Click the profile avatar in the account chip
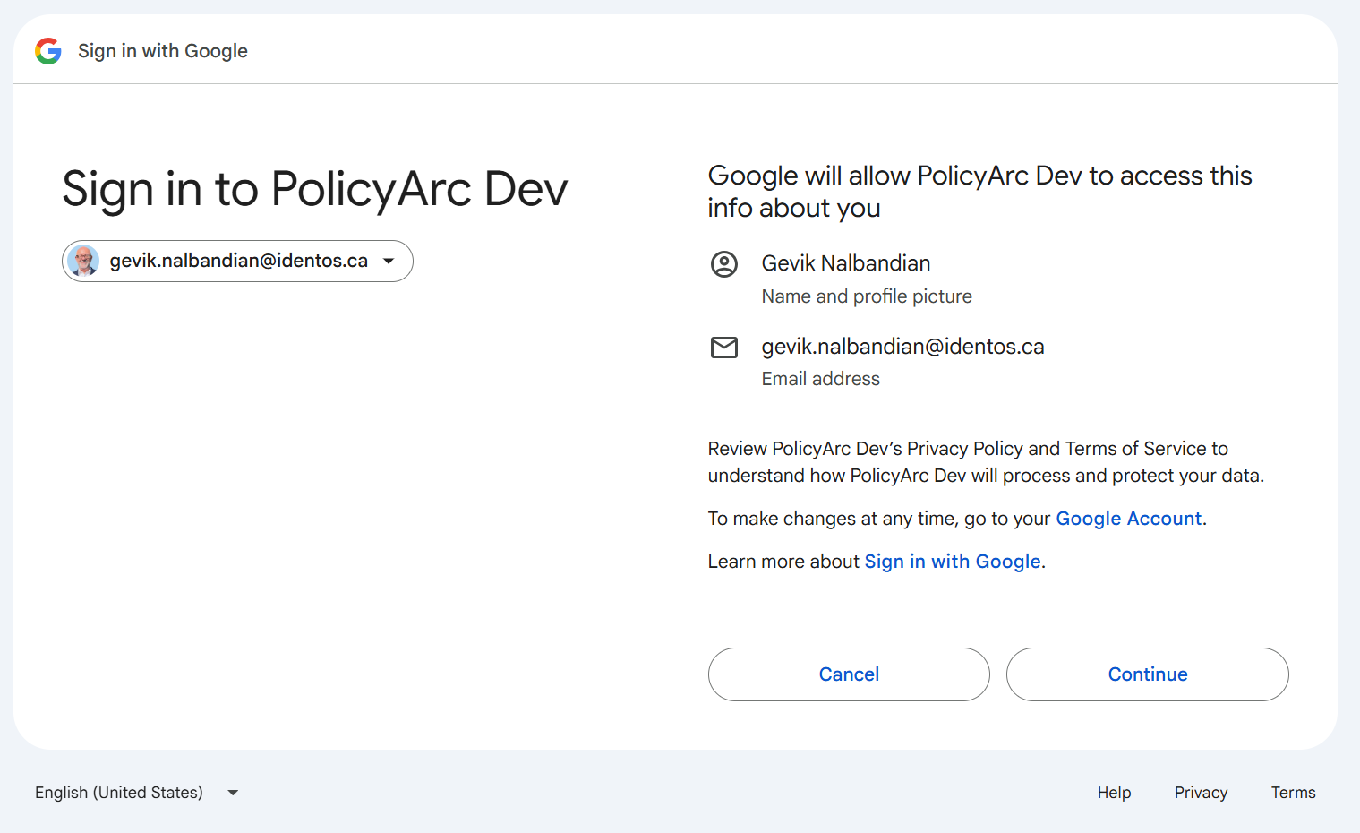 (83, 261)
